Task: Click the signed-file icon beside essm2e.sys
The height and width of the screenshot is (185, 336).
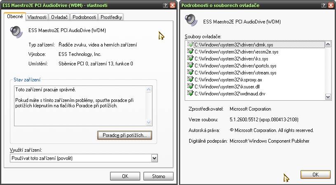Action: (x=190, y=51)
